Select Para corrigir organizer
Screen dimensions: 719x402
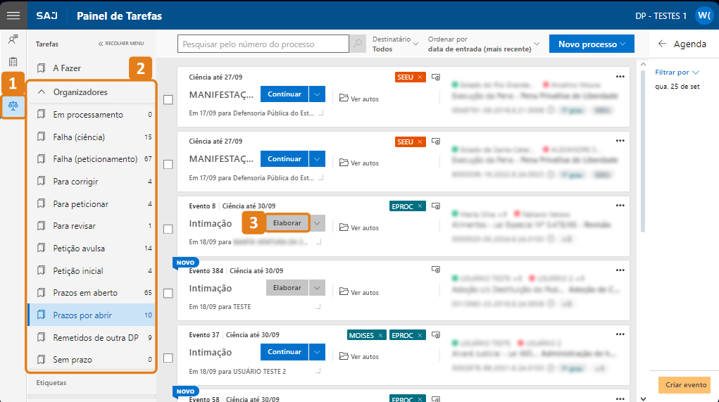point(92,182)
